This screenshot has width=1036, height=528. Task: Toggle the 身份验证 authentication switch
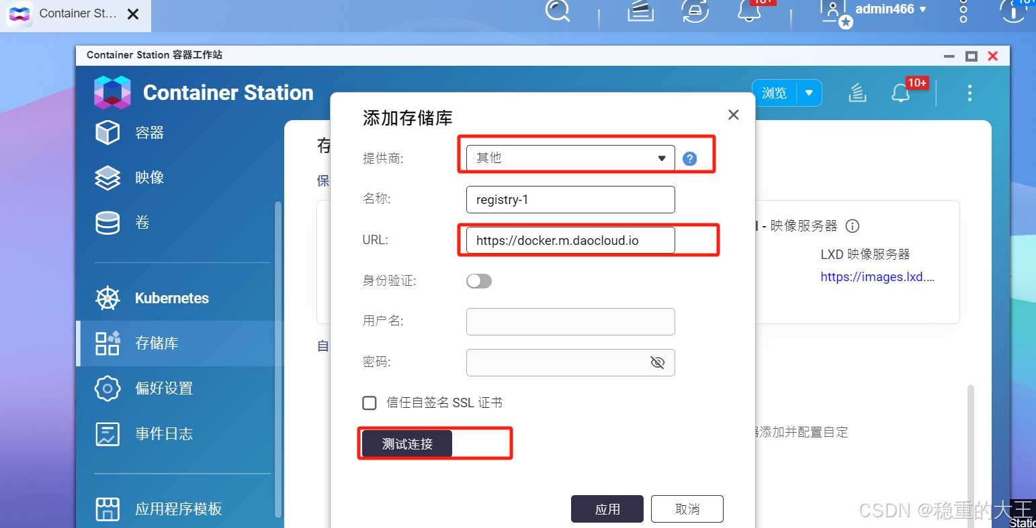(479, 281)
